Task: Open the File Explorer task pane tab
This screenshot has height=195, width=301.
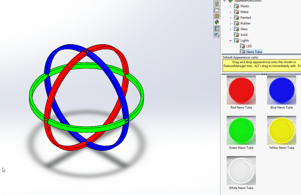Action: click(x=217, y=10)
